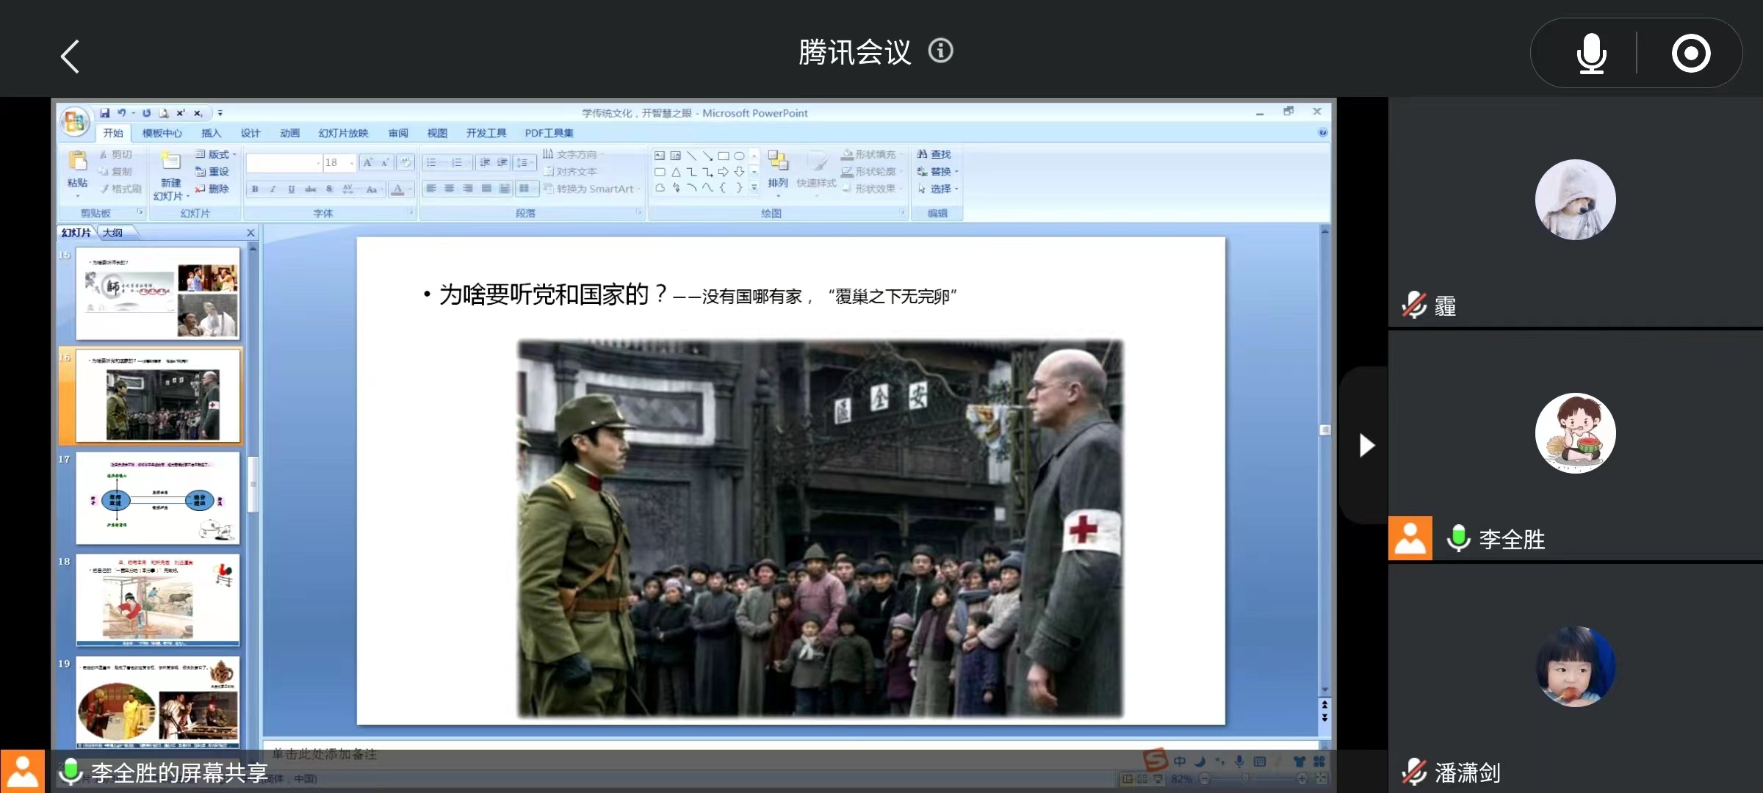Toggle Bold formatting in the font group
1763x793 pixels.
point(255,189)
